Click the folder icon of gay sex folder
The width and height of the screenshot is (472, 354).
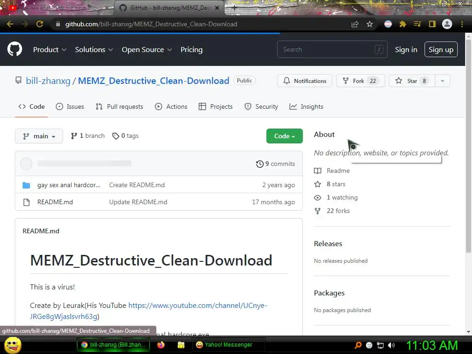click(26, 185)
